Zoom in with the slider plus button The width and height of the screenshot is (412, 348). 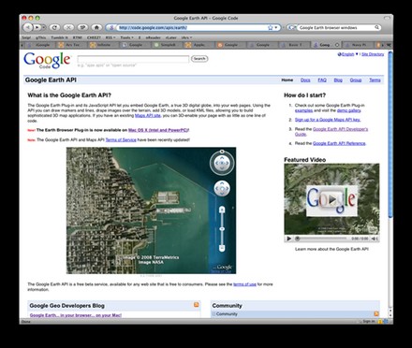point(222,210)
